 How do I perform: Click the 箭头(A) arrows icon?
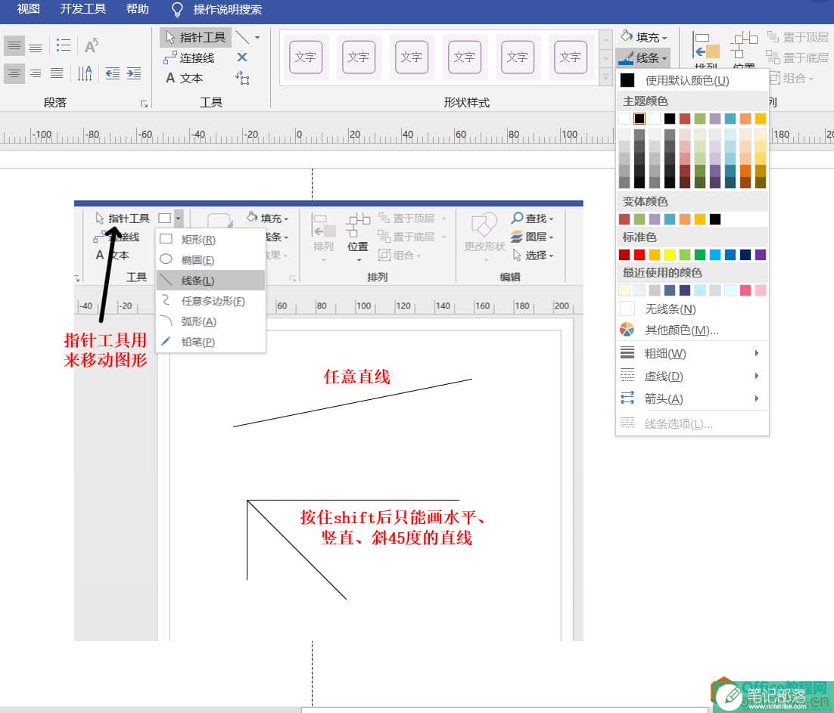click(x=627, y=398)
